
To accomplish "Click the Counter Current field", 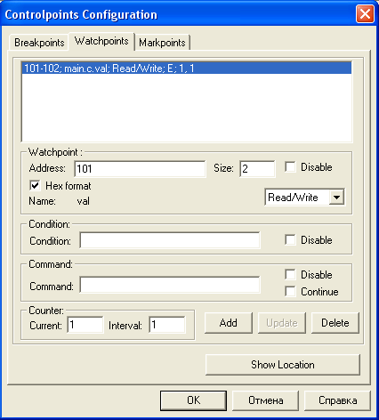I will click(x=85, y=325).
